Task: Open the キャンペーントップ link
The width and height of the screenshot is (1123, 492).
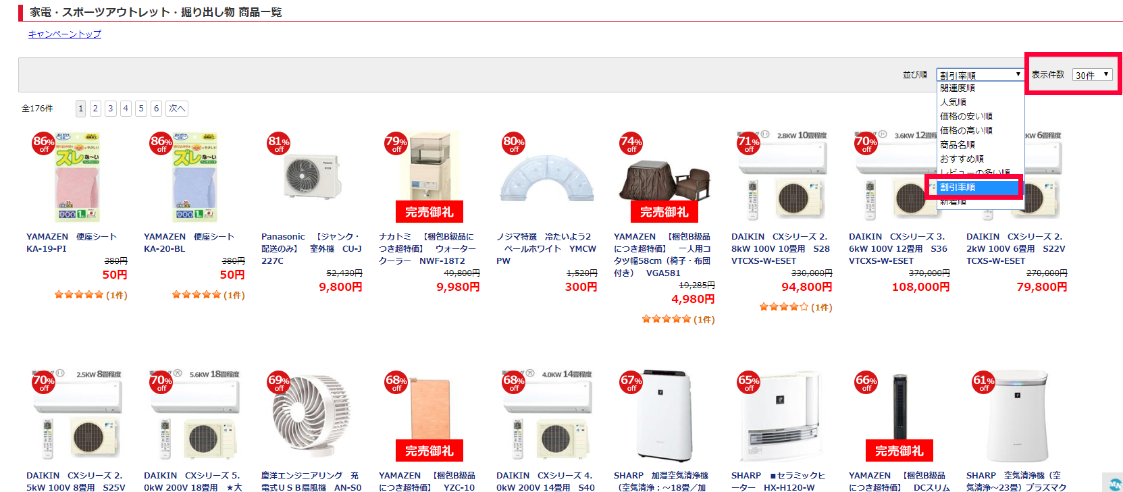Action: click(65, 34)
